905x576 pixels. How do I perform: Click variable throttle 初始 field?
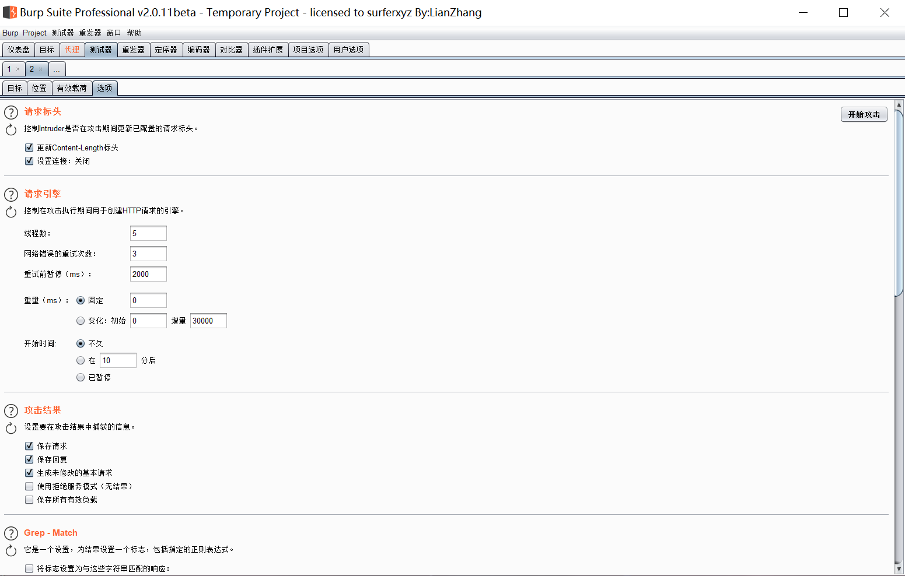point(148,321)
